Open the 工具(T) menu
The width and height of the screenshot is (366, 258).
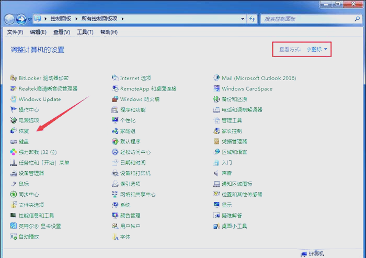[x=85, y=32]
